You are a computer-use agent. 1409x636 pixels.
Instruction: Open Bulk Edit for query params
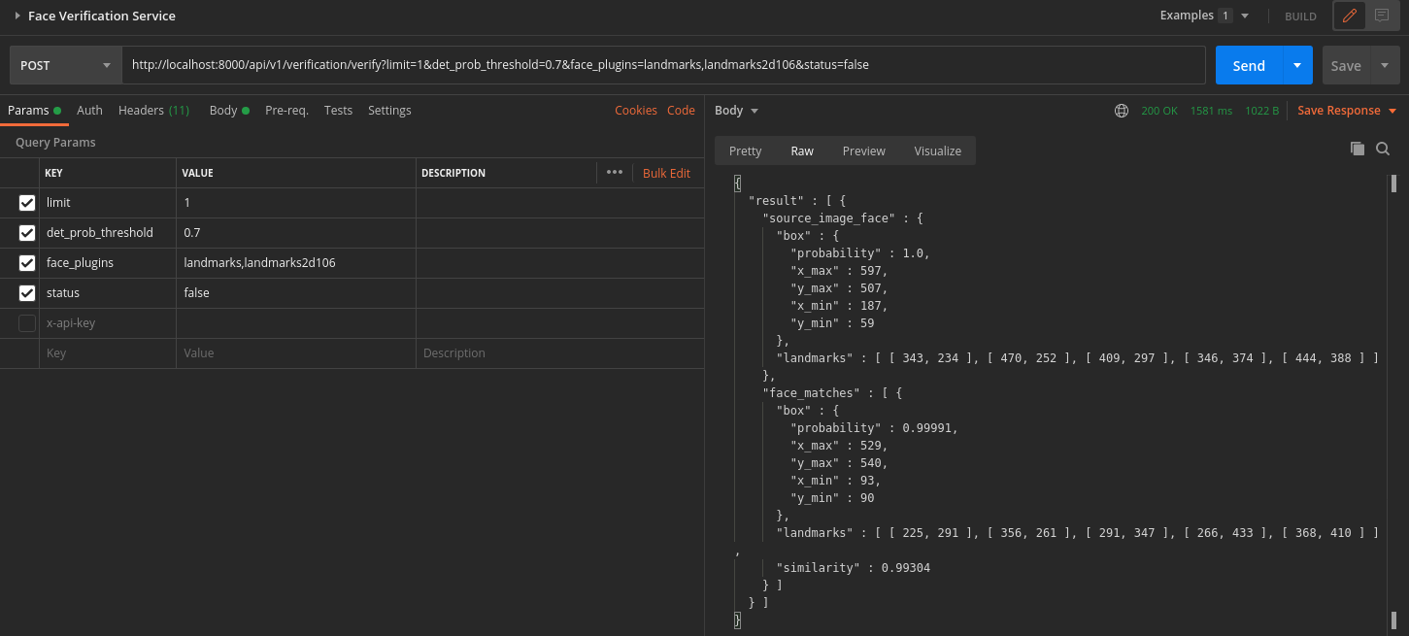coord(666,172)
